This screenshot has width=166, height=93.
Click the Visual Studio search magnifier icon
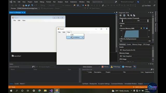(116, 2)
